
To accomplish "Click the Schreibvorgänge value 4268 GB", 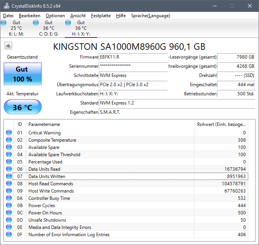I will (x=236, y=66).
